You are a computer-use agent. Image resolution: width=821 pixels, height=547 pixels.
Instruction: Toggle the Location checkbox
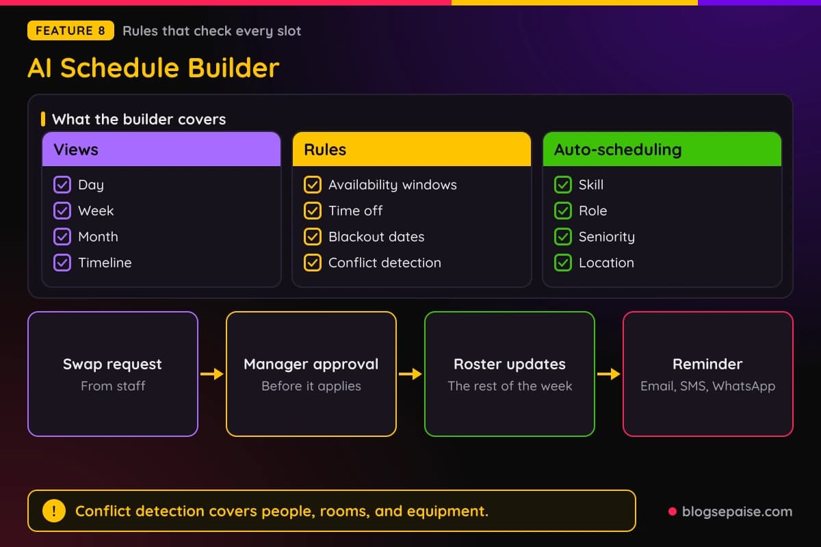563,263
